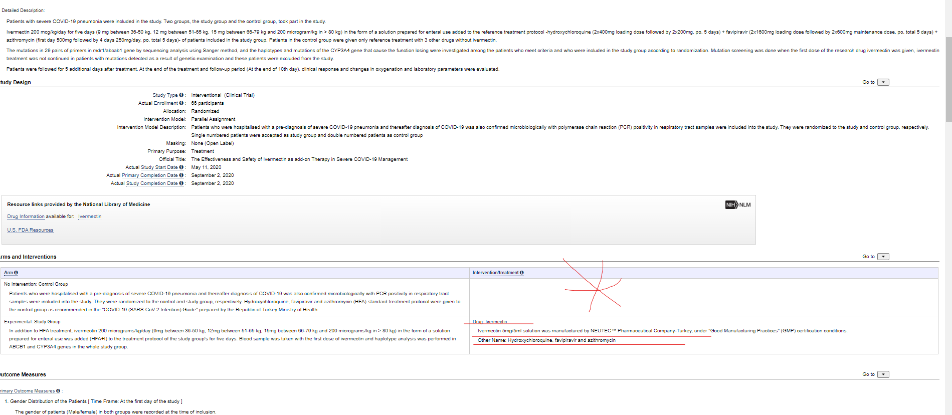Click 'No Intervention: Control Group' arm label
Screen dimensions: 952x415
[x=36, y=284]
